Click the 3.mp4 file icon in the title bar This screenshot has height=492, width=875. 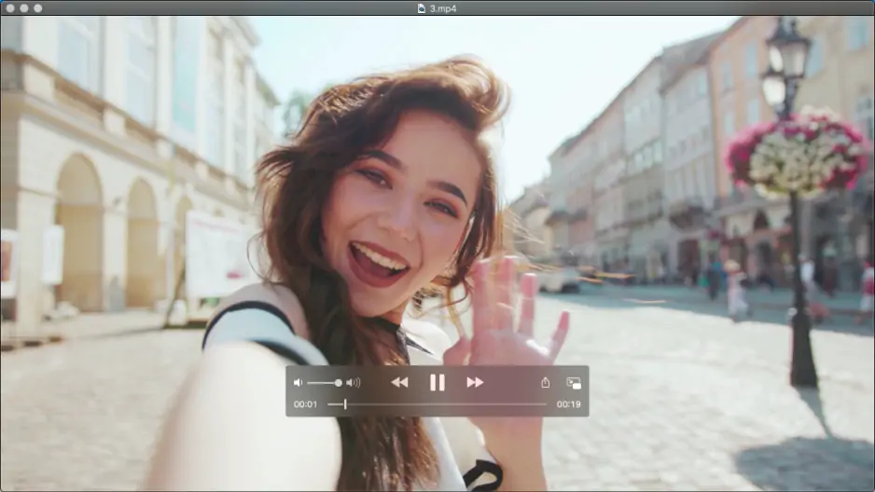point(422,8)
